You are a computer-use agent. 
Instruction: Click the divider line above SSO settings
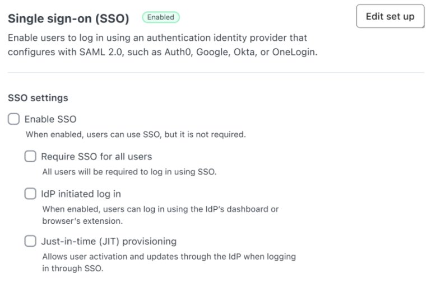coord(216,73)
